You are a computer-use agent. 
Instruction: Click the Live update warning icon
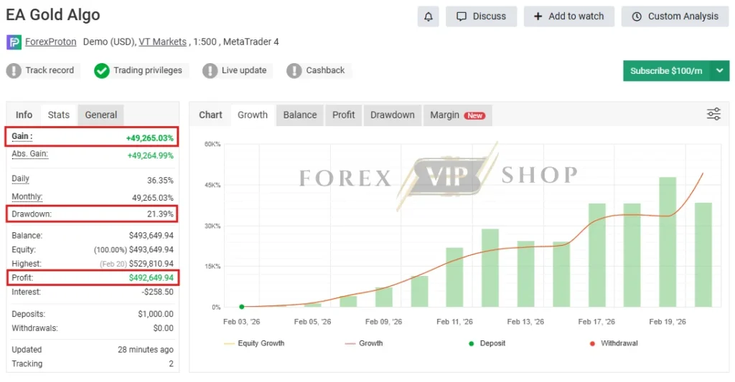(x=210, y=71)
